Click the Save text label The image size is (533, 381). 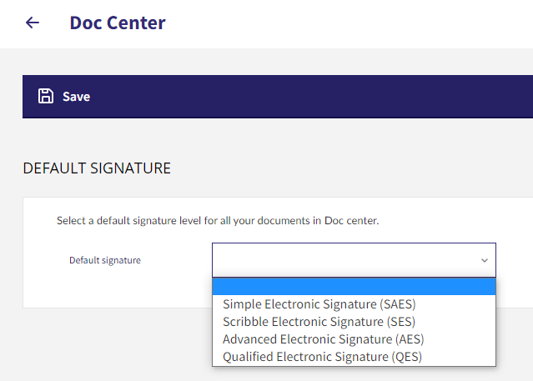point(76,97)
